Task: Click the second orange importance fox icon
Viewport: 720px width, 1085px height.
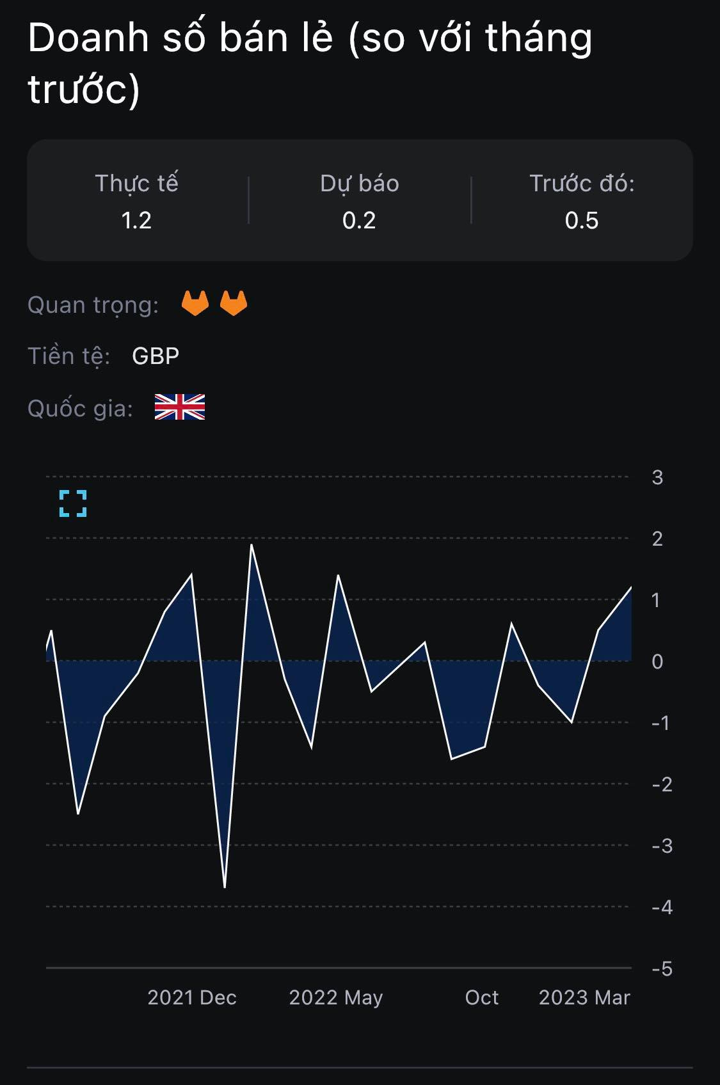Action: (x=234, y=303)
